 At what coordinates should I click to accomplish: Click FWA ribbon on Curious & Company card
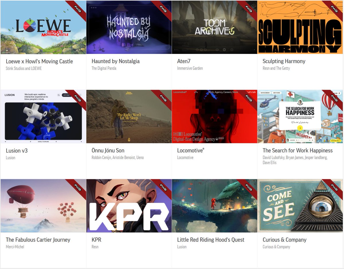tap(334, 188)
